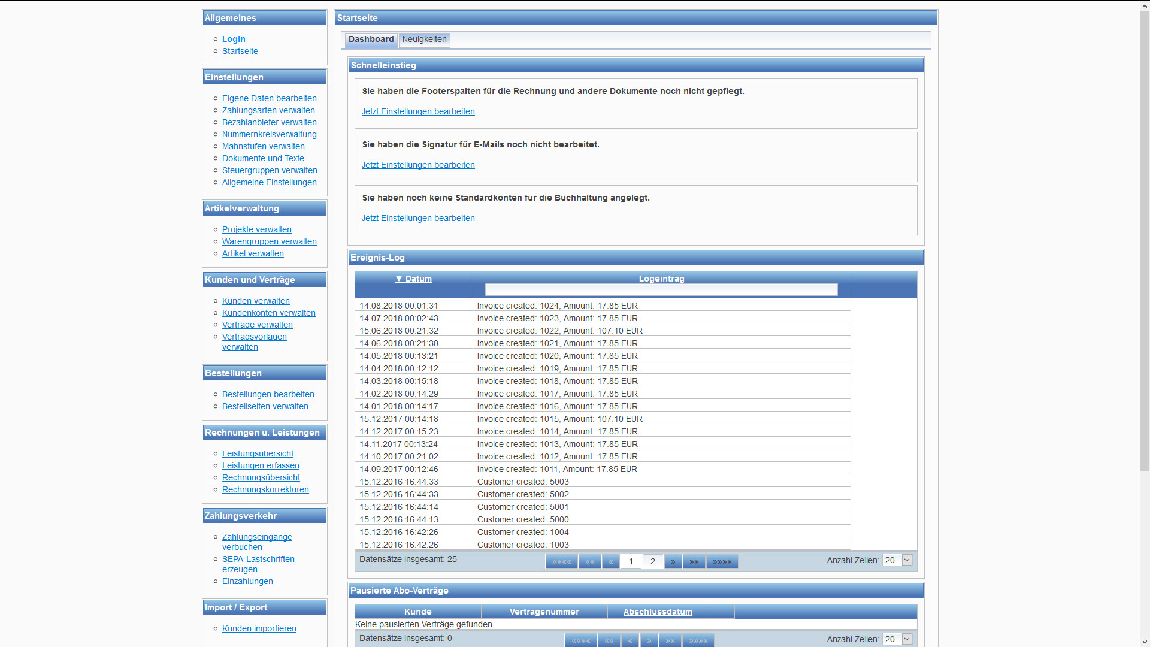Screen dimensions: 1150x647
Task: Open Kunden verwalten in sidebar
Action: coord(256,301)
